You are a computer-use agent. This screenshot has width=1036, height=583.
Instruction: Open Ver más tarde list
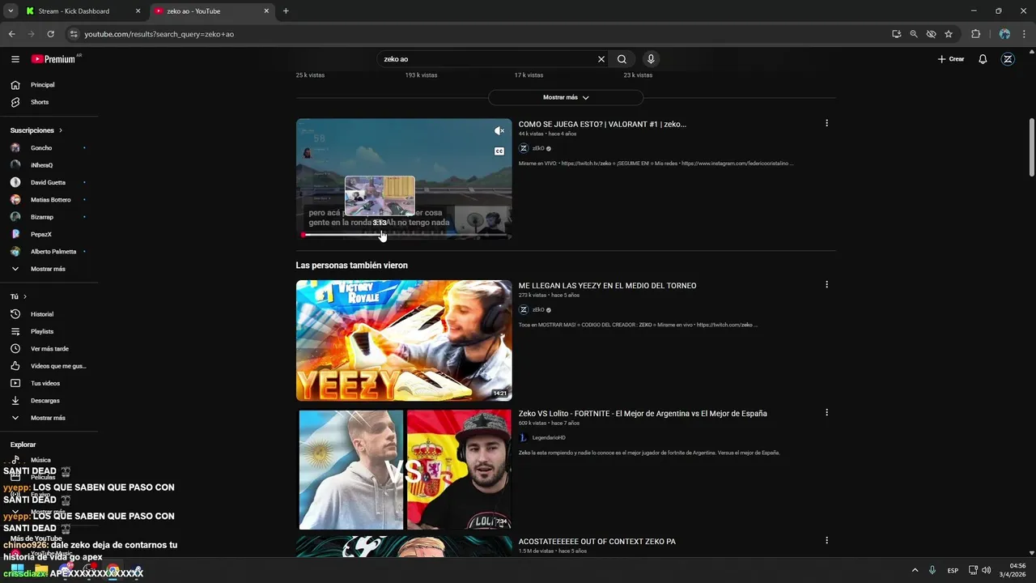[49, 349]
